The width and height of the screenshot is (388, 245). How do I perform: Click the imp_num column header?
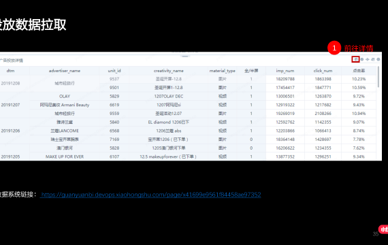[285, 71]
